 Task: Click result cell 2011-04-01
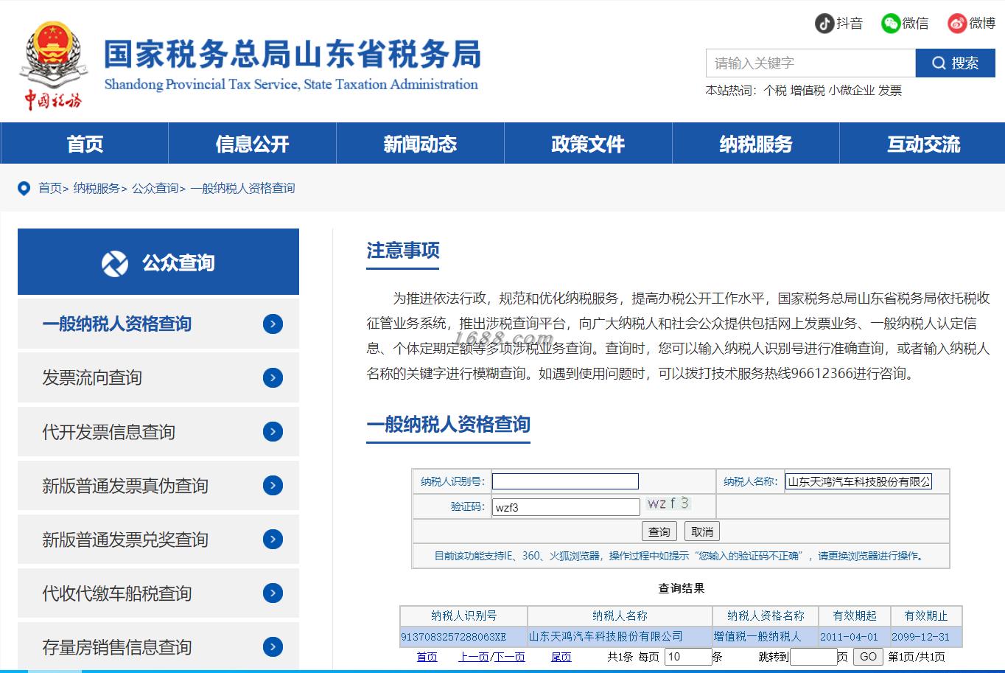coord(854,637)
